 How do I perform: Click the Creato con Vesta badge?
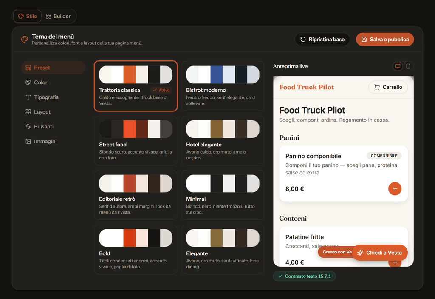click(x=335, y=252)
